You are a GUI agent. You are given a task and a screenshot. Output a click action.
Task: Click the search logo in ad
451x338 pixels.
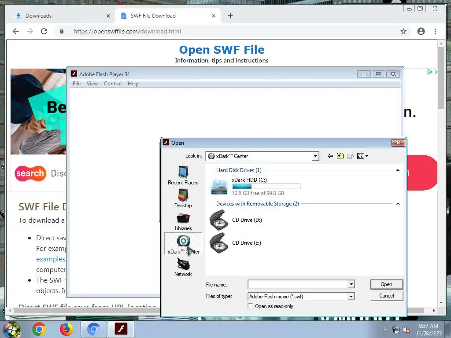30,173
